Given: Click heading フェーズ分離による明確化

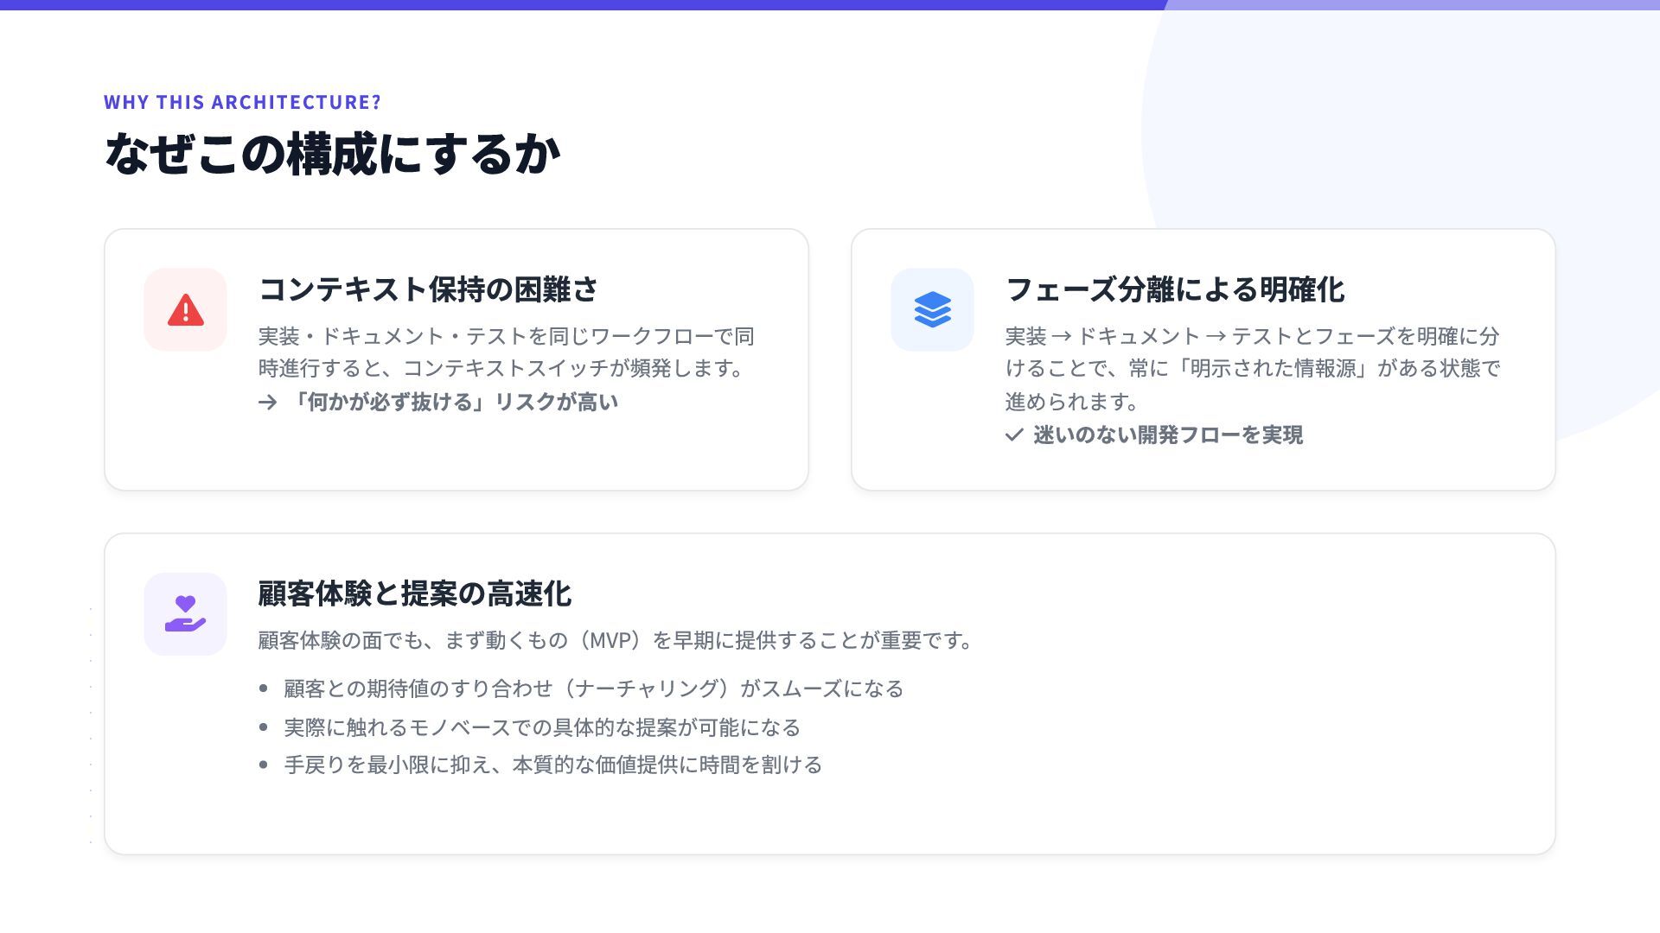Looking at the screenshot, I should [1174, 289].
